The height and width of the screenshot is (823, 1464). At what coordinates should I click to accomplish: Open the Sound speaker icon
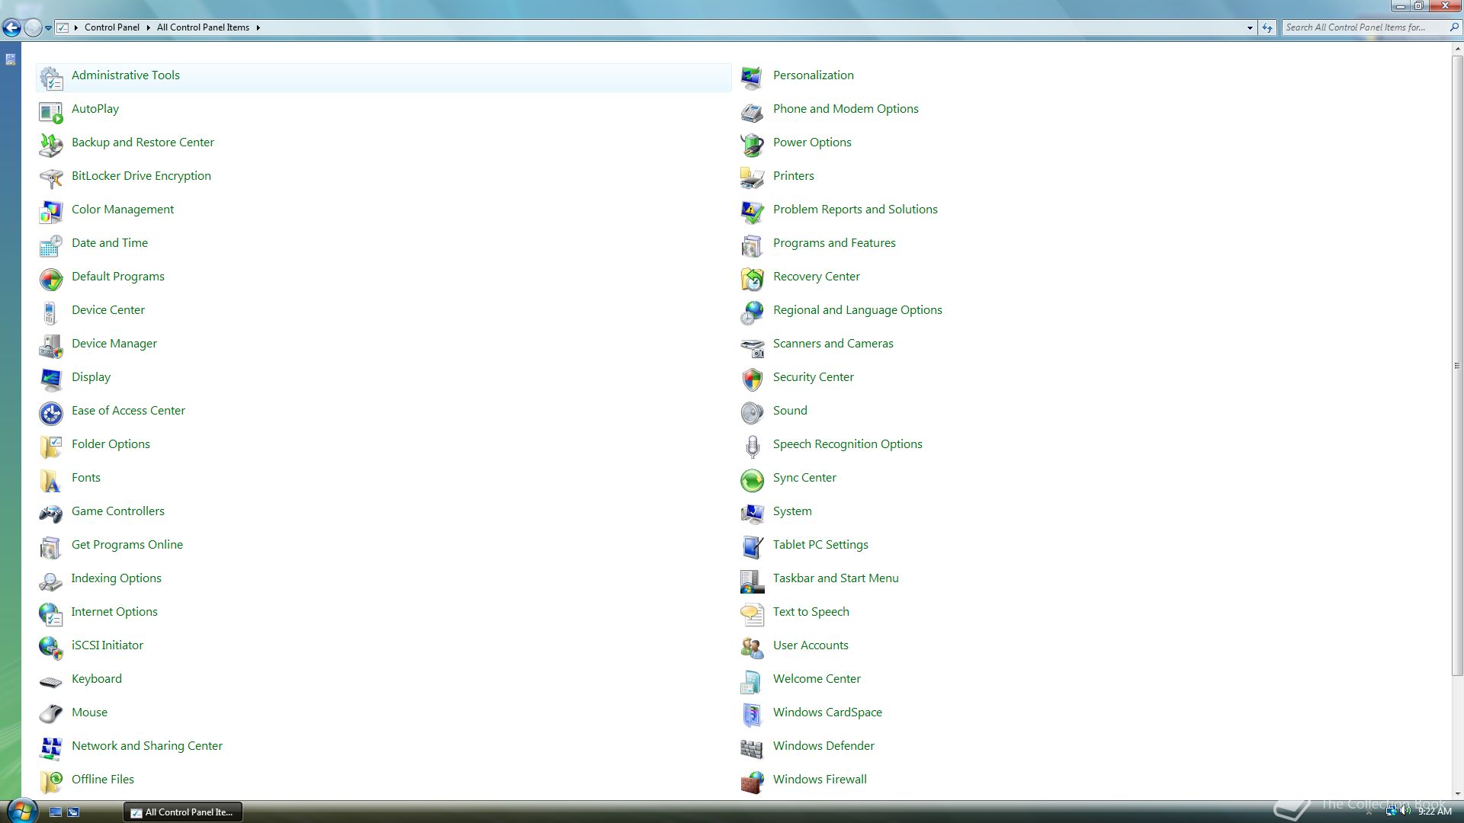pos(752,413)
